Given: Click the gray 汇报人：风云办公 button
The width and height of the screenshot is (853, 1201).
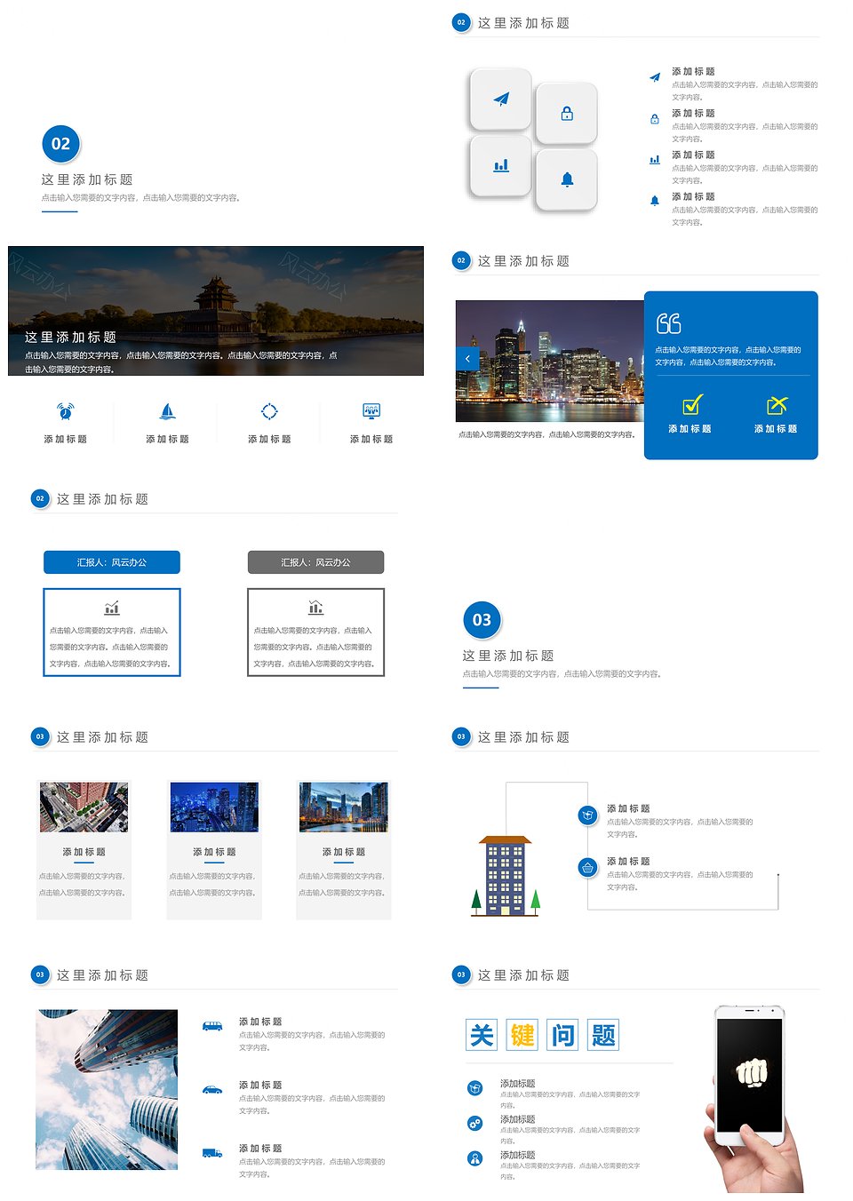Looking at the screenshot, I should 315,562.
